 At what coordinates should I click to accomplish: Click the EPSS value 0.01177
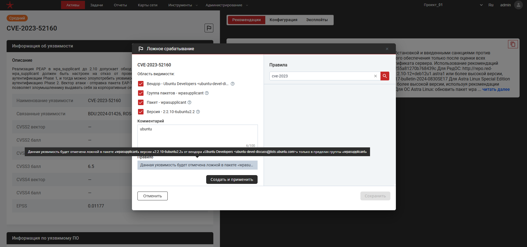[96, 206]
